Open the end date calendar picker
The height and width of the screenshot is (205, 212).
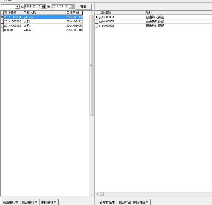[72, 7]
